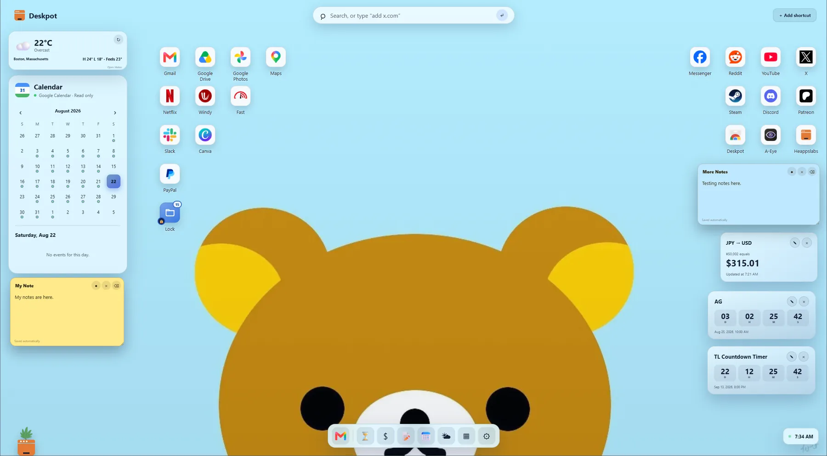The image size is (827, 456).
Task: Click the "August 2026" month label
Action: coord(68,111)
